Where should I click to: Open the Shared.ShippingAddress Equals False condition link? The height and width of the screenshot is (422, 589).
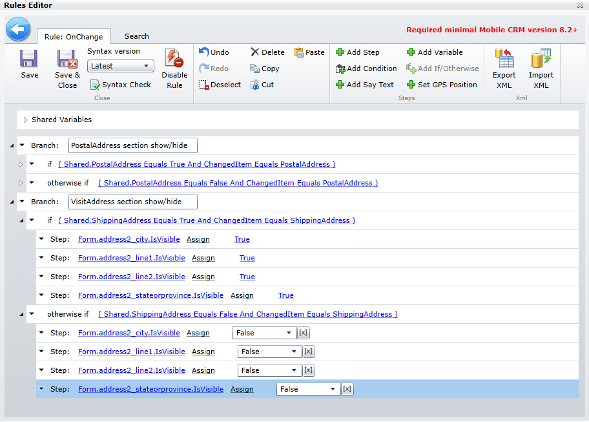pos(248,314)
